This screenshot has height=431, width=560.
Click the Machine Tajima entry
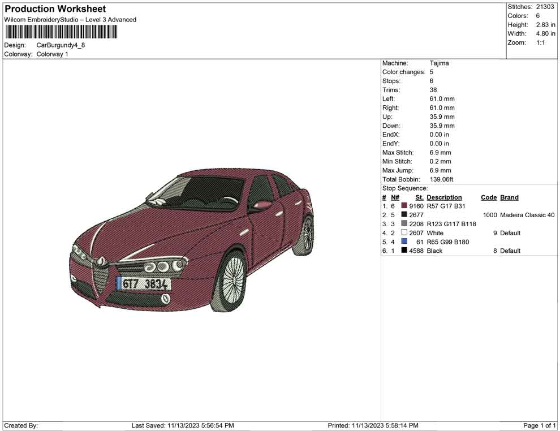click(x=440, y=63)
